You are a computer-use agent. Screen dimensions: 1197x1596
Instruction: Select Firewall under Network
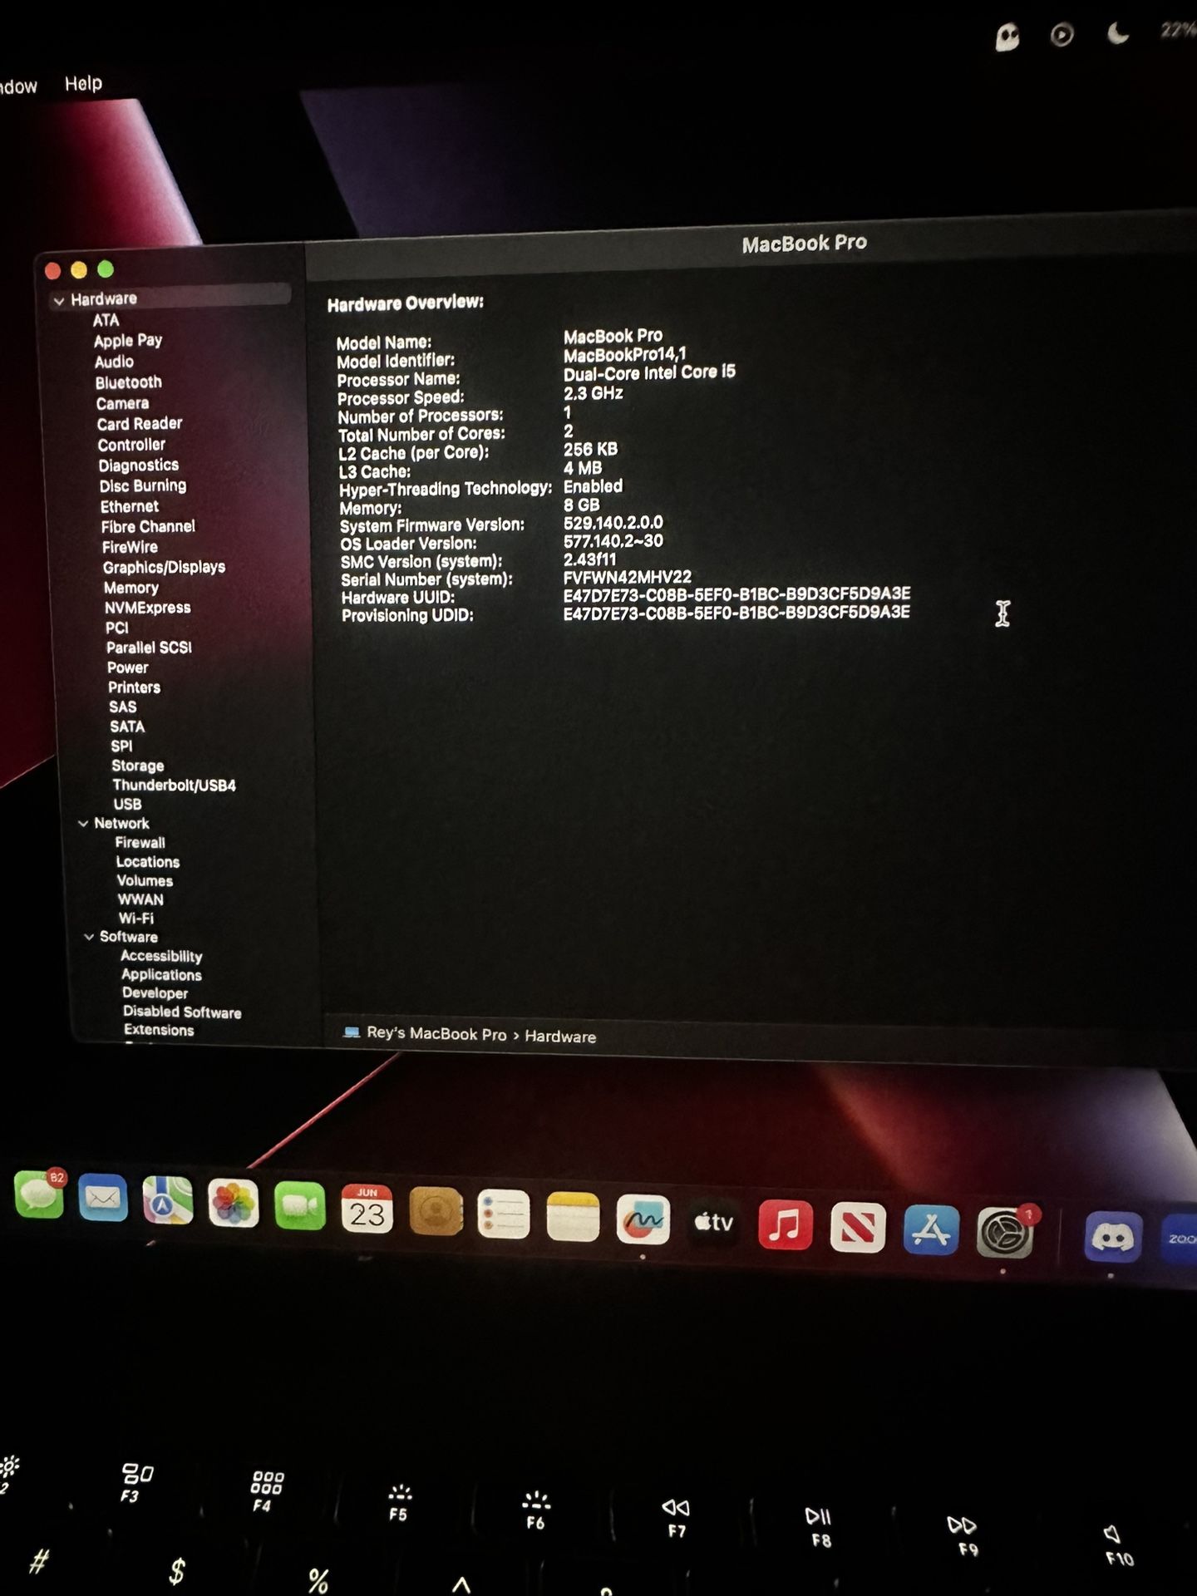(140, 842)
